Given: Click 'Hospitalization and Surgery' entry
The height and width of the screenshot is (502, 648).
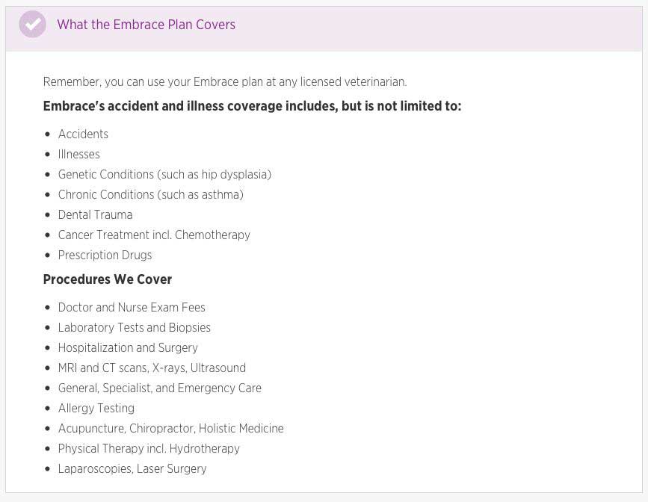Looking at the screenshot, I should [128, 348].
